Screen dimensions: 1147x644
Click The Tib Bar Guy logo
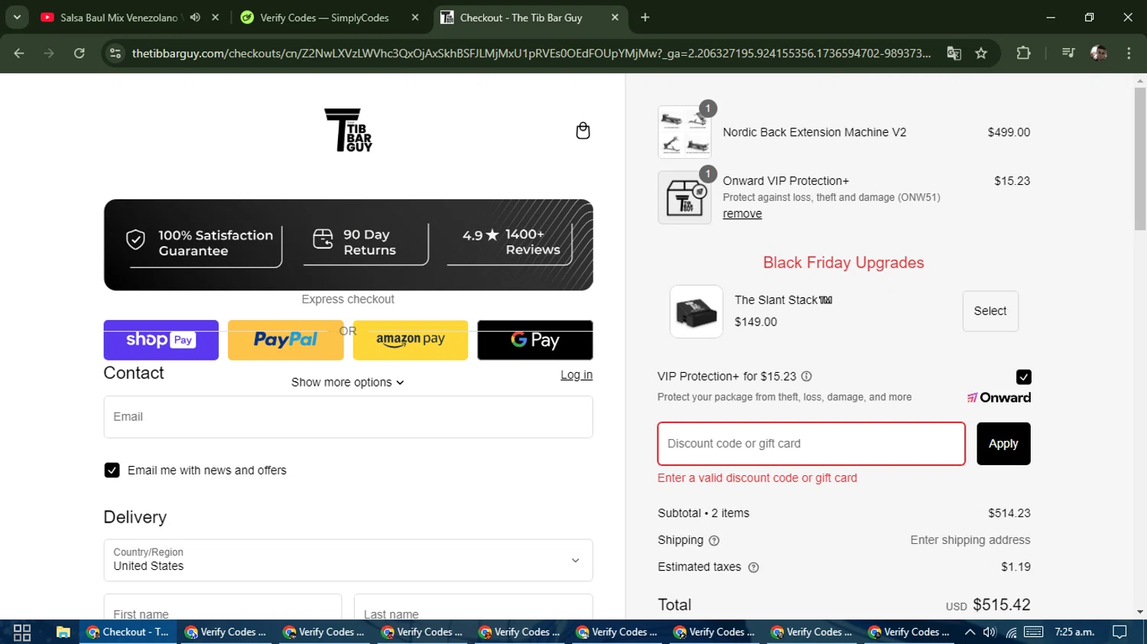coord(348,130)
